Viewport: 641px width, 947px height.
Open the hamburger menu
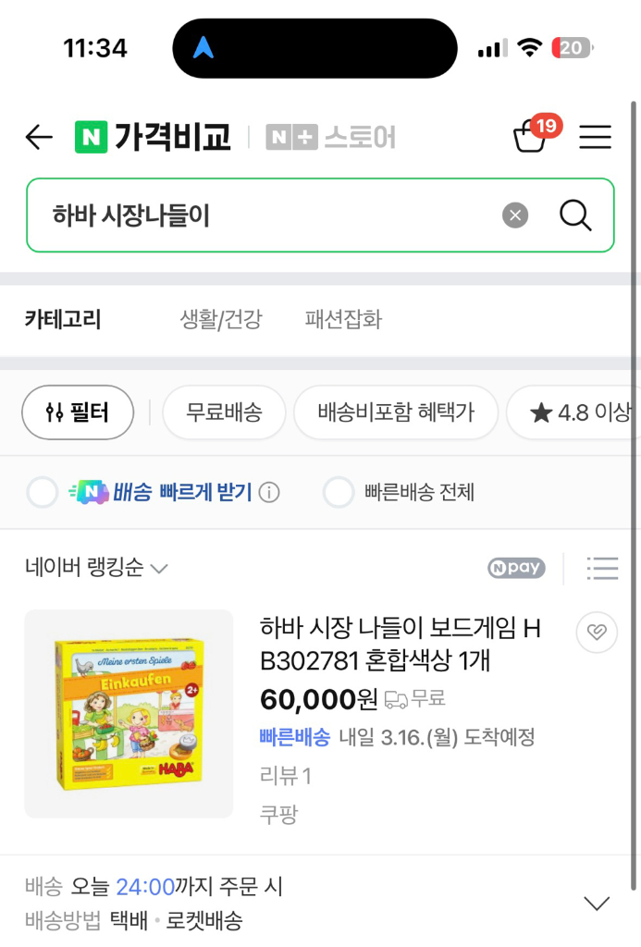(x=595, y=137)
